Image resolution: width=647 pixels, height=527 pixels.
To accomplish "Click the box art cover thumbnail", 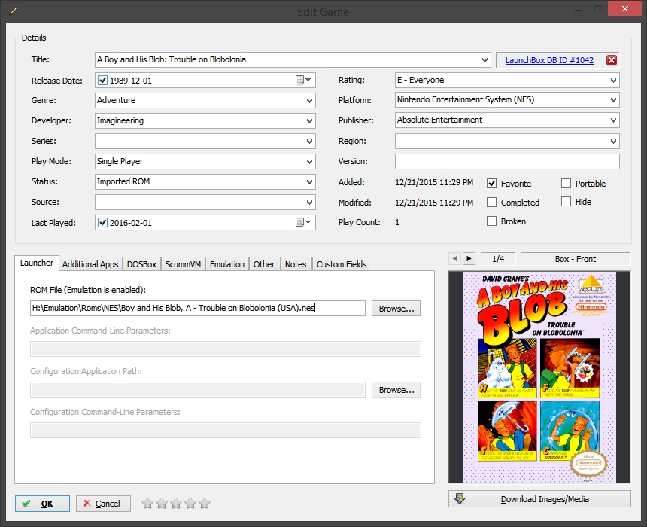I will coord(539,377).
